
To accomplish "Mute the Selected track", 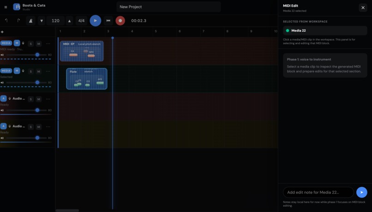I will (x=39, y=71).
